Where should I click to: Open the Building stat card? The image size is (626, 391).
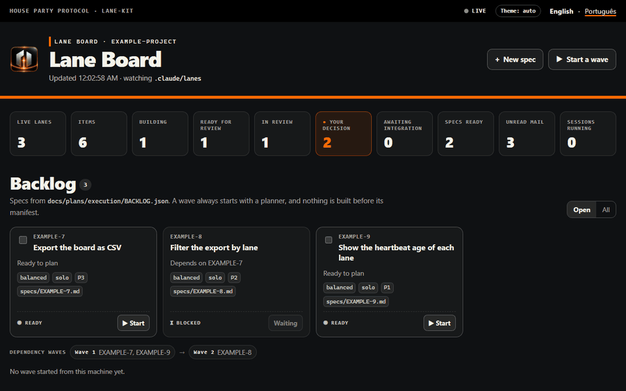click(160, 134)
